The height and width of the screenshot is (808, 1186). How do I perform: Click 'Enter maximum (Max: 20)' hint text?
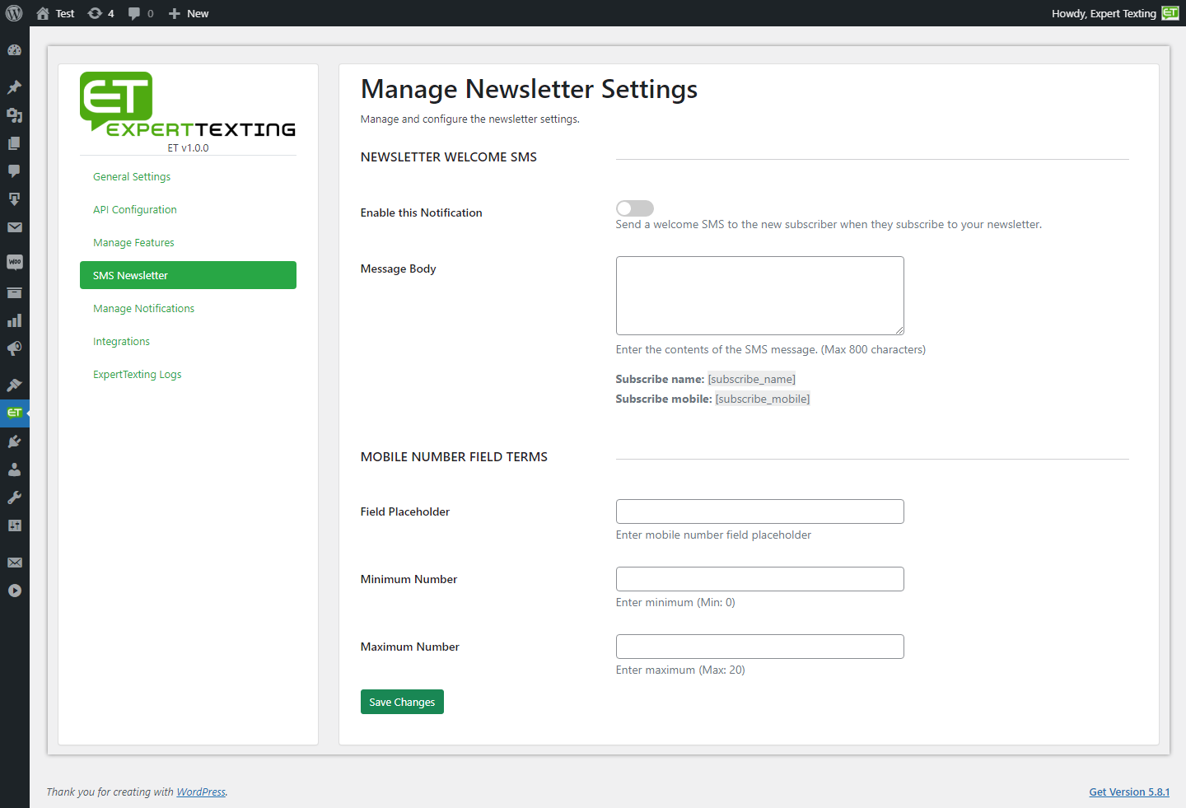tap(680, 670)
